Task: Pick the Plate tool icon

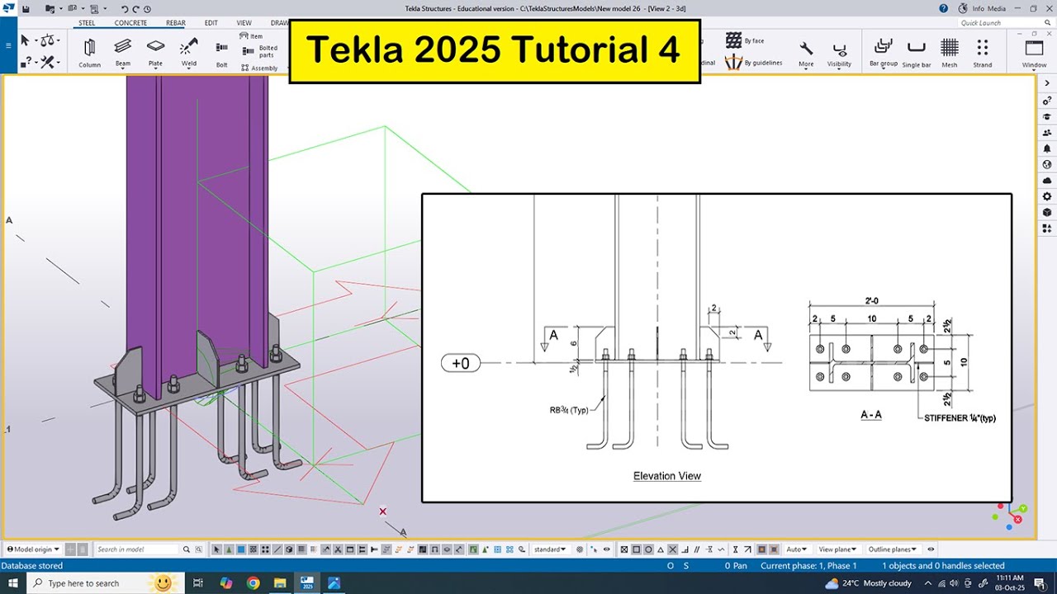Action: coord(155,52)
